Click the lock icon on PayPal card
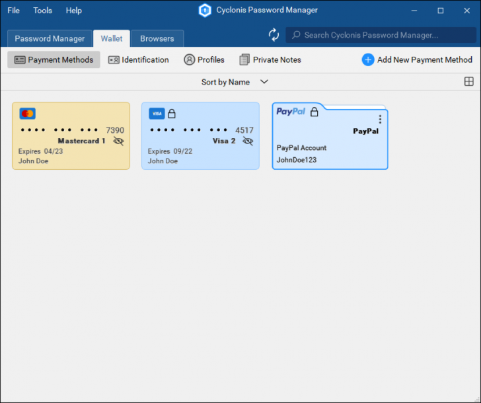Viewport: 481px width, 403px height. pyautogui.click(x=314, y=112)
